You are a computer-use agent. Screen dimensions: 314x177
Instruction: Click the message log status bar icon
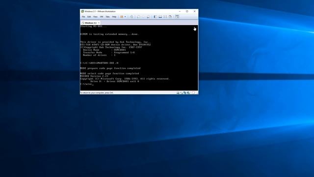point(193,93)
